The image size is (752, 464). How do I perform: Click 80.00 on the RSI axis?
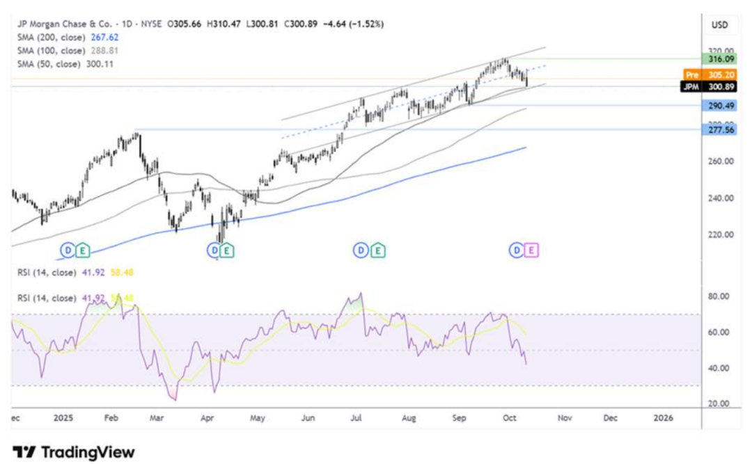coord(719,296)
